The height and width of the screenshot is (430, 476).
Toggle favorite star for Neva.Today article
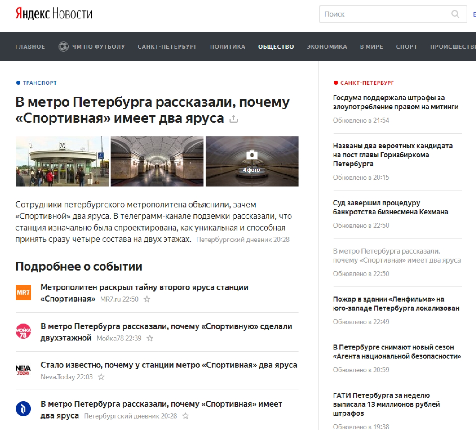click(101, 377)
